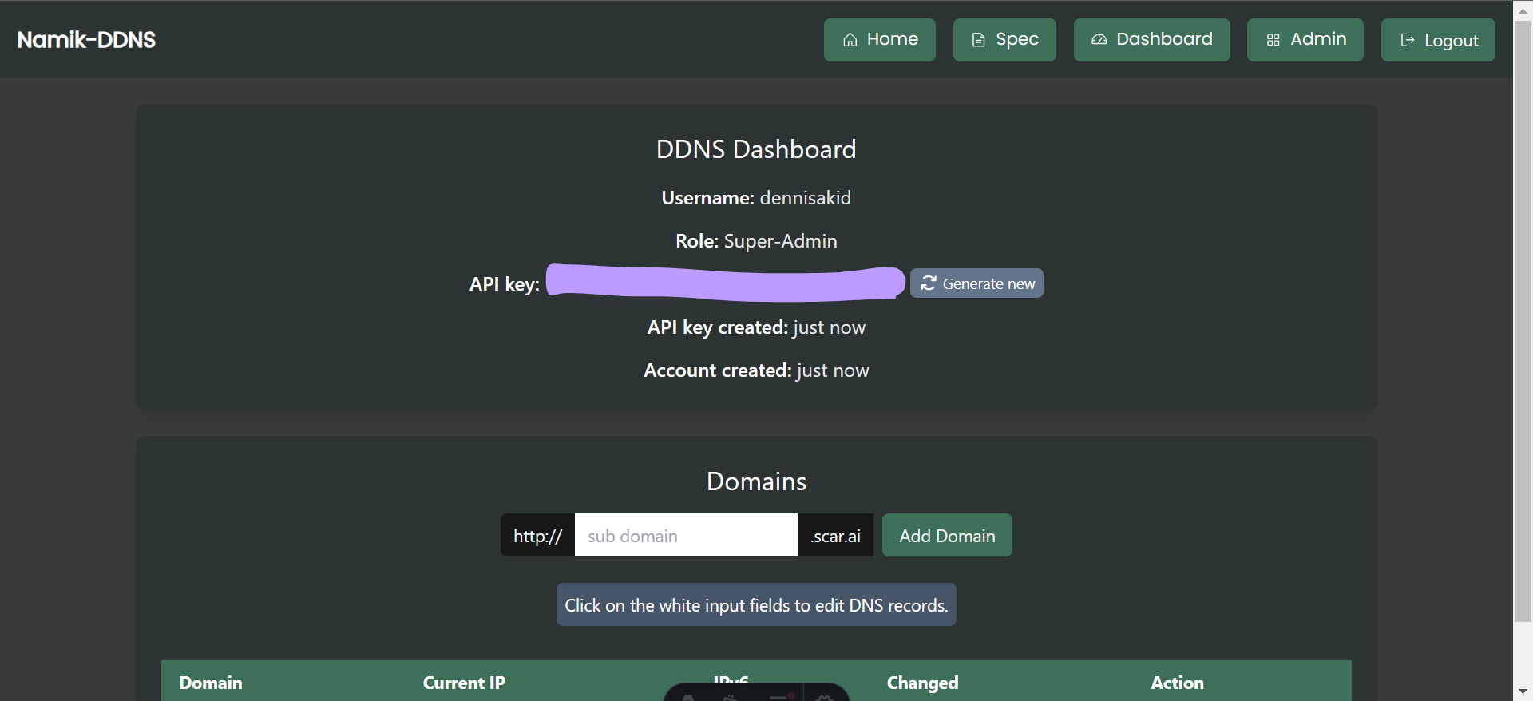The height and width of the screenshot is (701, 1533).
Task: Click the Super-Admin role text
Action: click(x=780, y=241)
